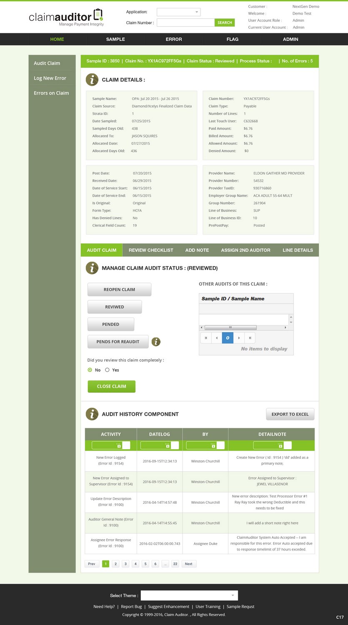Image resolution: width=348 pixels, height=625 pixels.
Task: Click the Report Bug footer link
Action: click(x=131, y=607)
